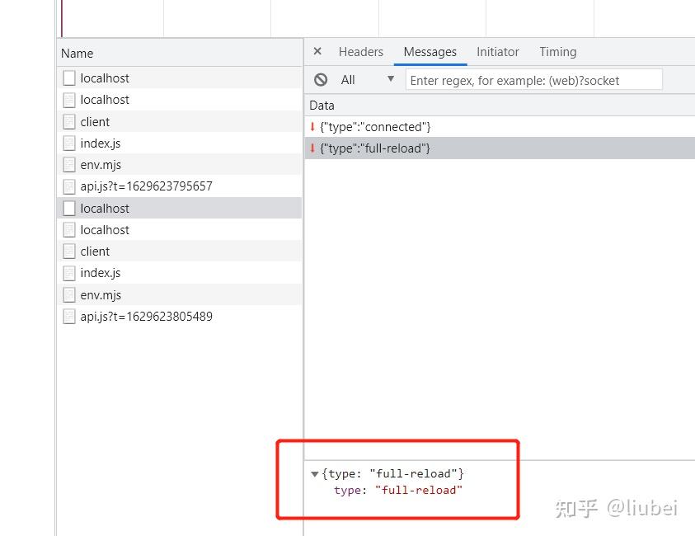
Task: Open the All message filter dropdown
Action: pyautogui.click(x=368, y=80)
